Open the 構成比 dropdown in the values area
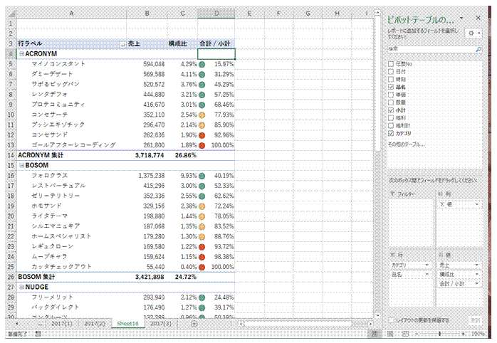Screen dimensions: 497x343 tap(477, 274)
